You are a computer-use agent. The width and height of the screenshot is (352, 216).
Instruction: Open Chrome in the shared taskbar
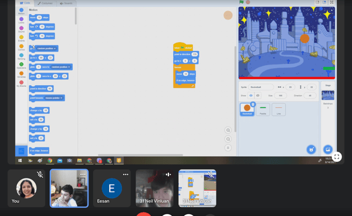[50, 161]
